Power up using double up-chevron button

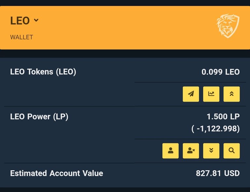click(231, 94)
